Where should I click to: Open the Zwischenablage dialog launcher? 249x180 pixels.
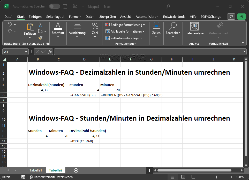tap(48, 44)
